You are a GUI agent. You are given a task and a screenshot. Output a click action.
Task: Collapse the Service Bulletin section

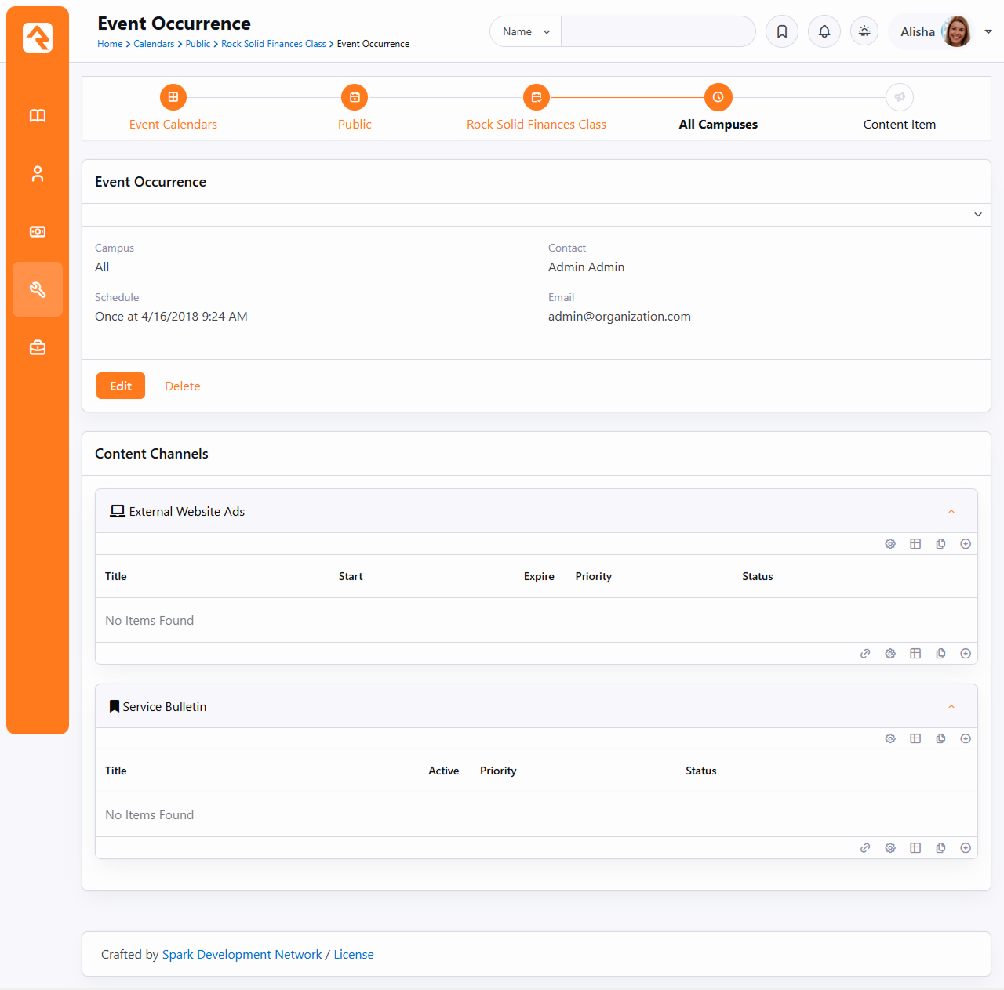pos(951,707)
